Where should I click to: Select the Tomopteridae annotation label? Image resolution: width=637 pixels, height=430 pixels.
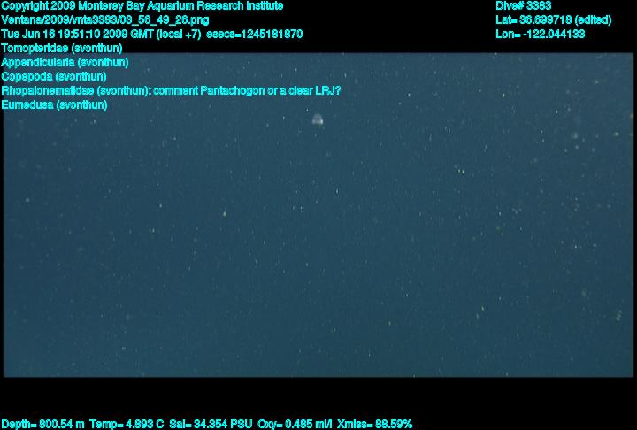(62, 49)
